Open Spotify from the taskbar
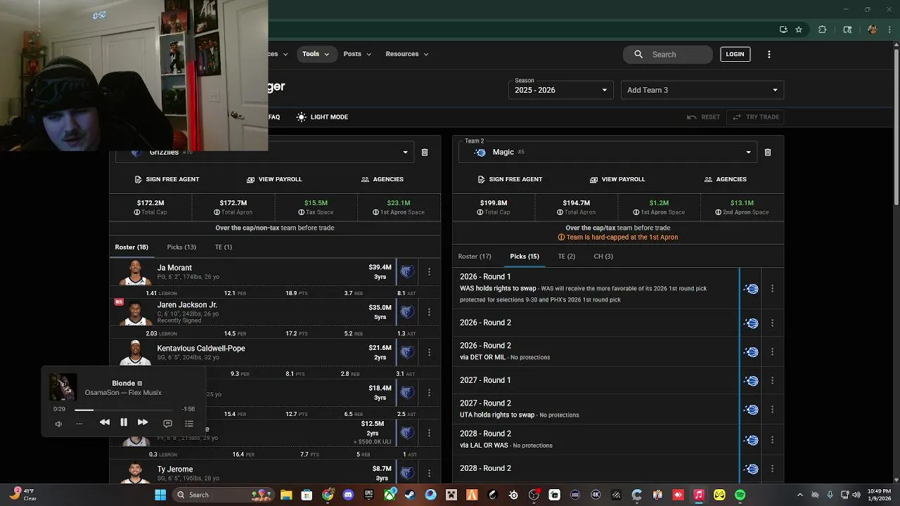 pos(740,495)
